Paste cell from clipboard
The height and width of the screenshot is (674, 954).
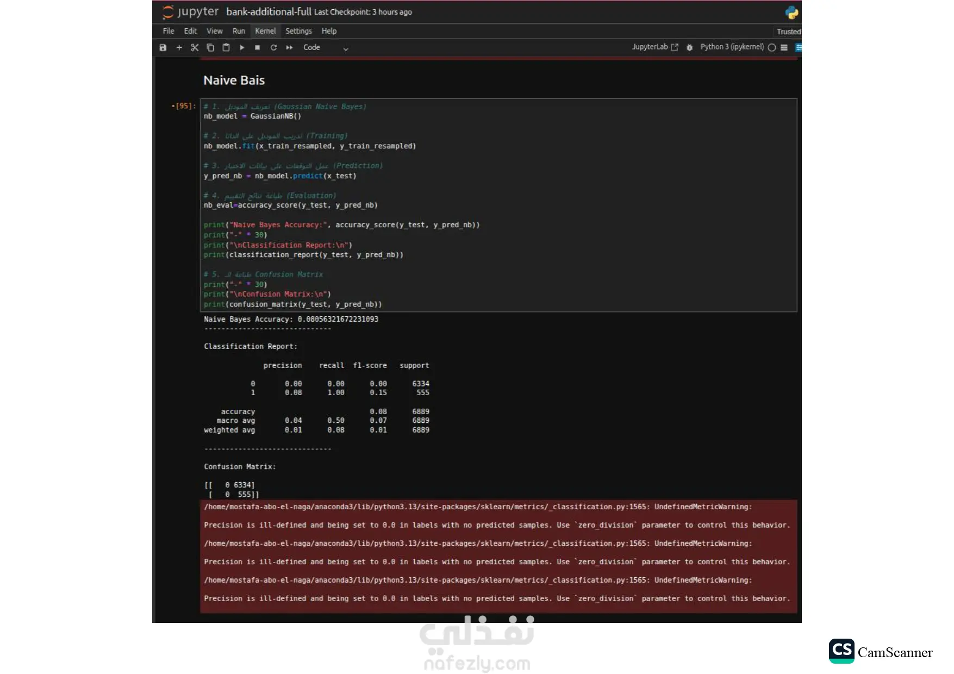(226, 48)
